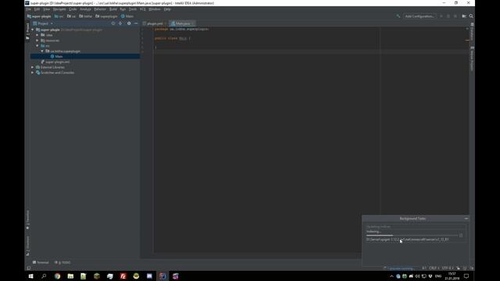Open the Terminal tool window
Screen dimensions: 500x281
41,262
